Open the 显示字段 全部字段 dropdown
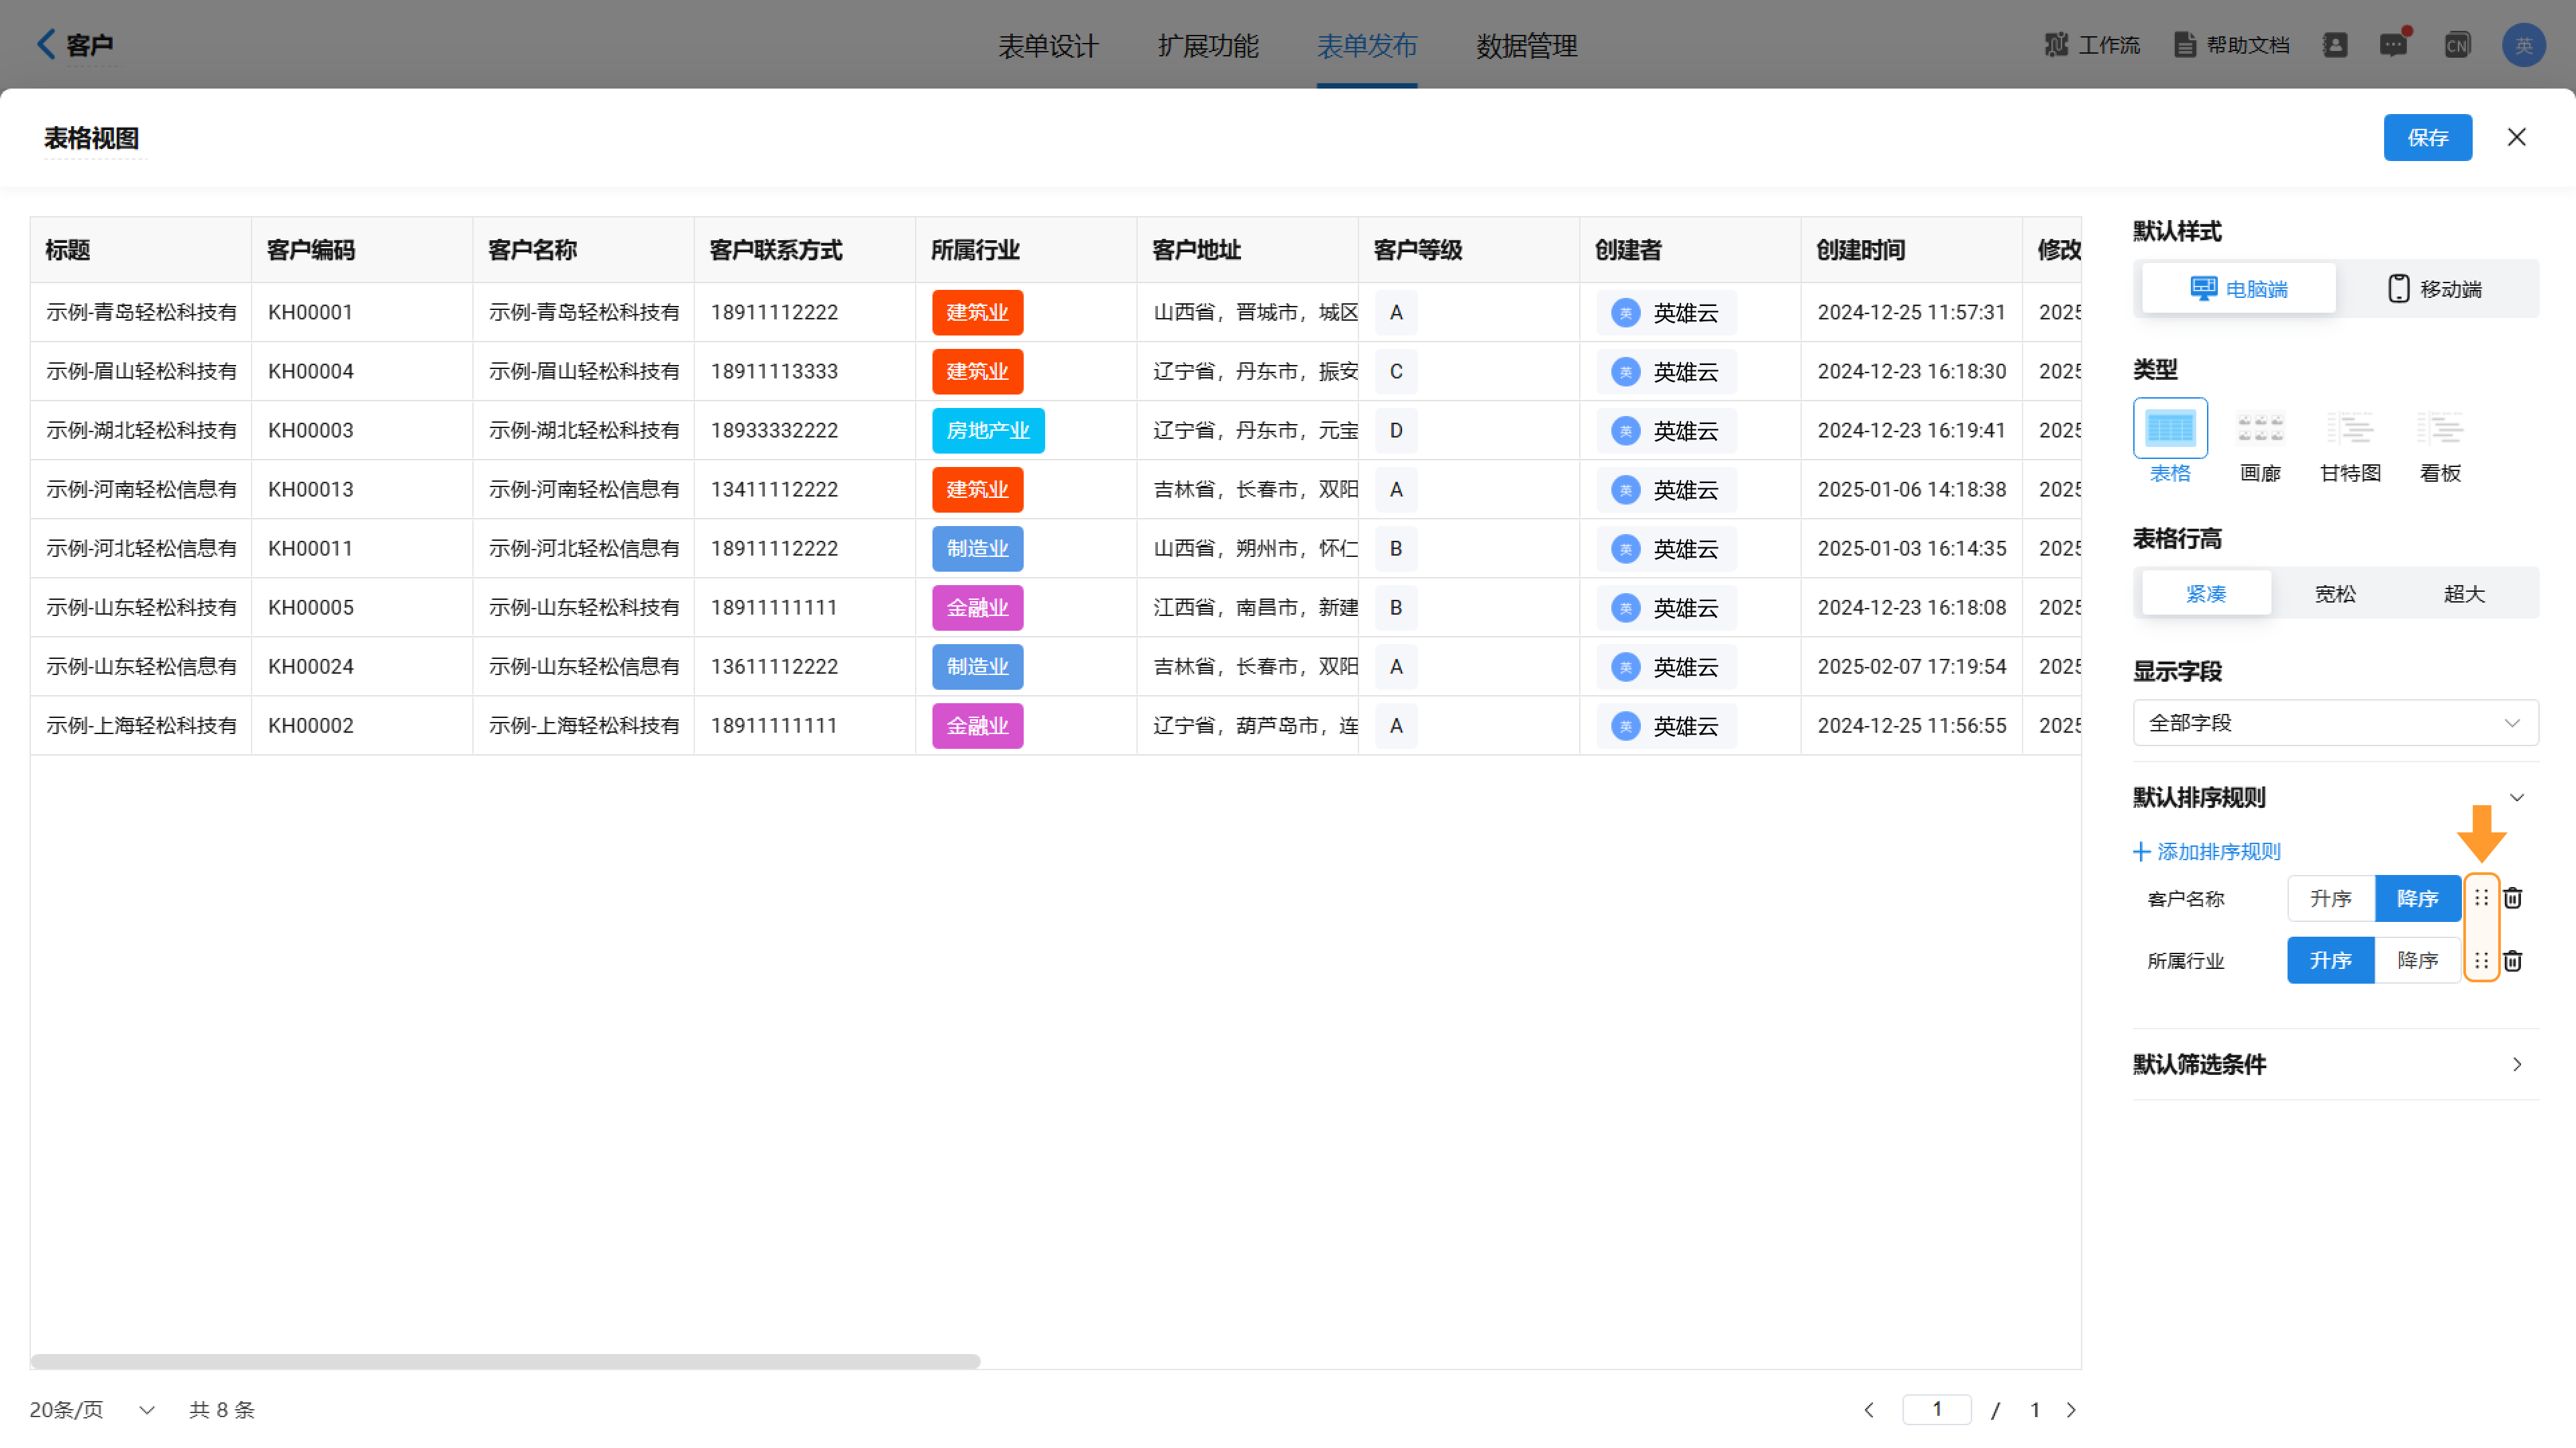This screenshot has height=1448, width=2576. [x=2335, y=723]
